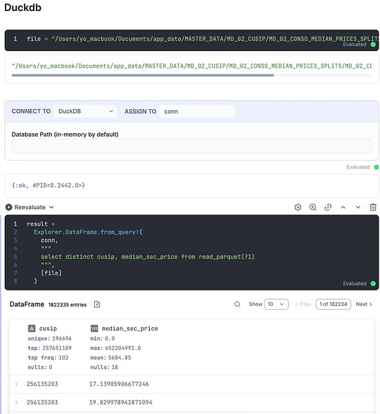380x414 pixels.
Task: Click the cusip 256135203 in row 1
Action: (x=42, y=384)
